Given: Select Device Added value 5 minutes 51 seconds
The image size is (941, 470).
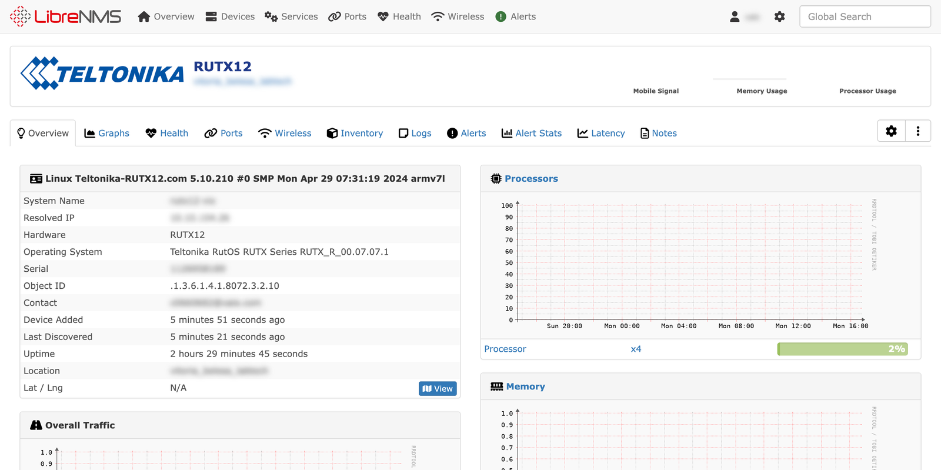Looking at the screenshot, I should tap(228, 320).
